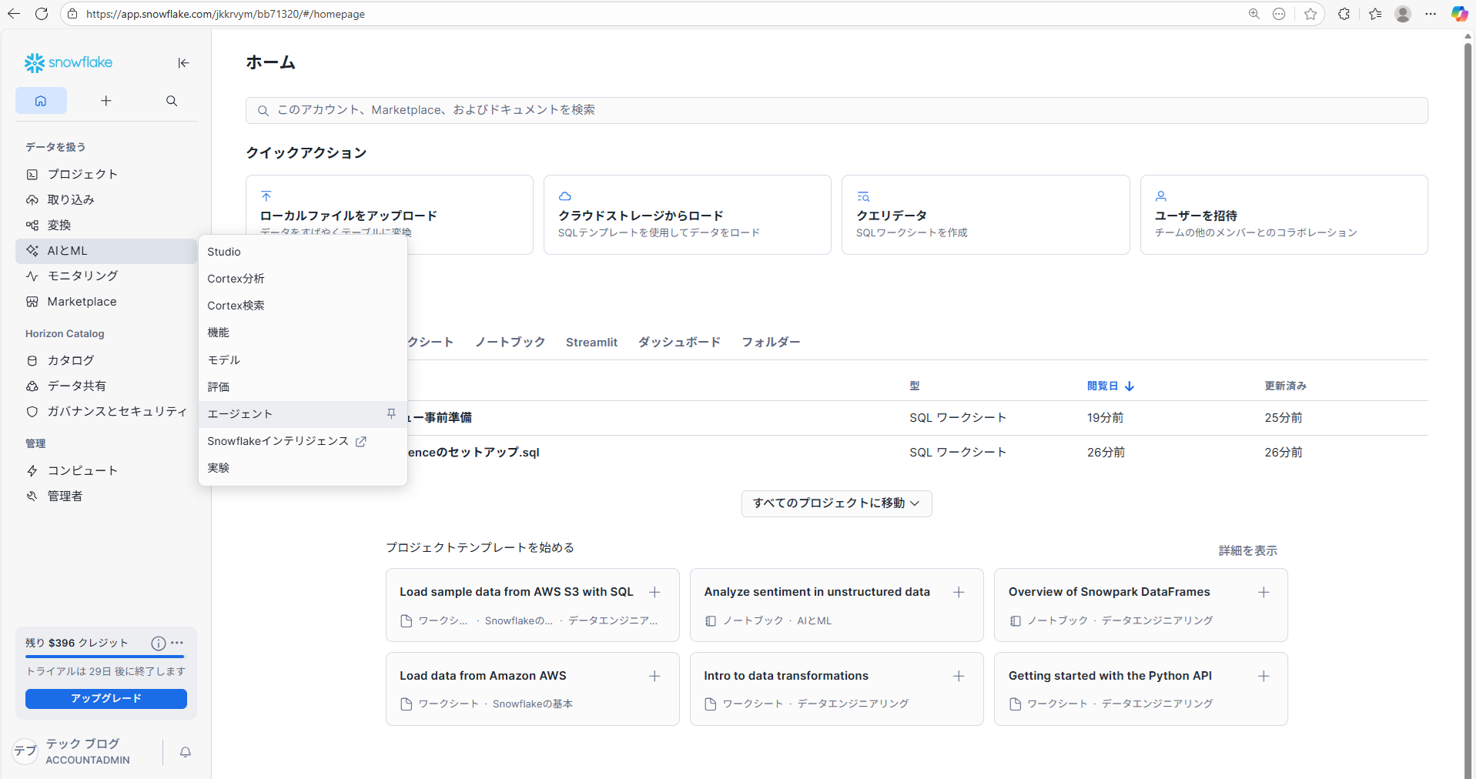Select Cortex分析 from the flyout menu

tap(303, 279)
